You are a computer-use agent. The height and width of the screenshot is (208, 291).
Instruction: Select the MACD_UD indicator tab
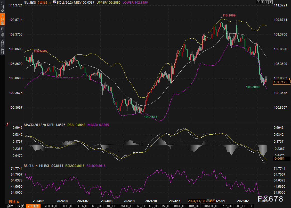click(x=179, y=206)
